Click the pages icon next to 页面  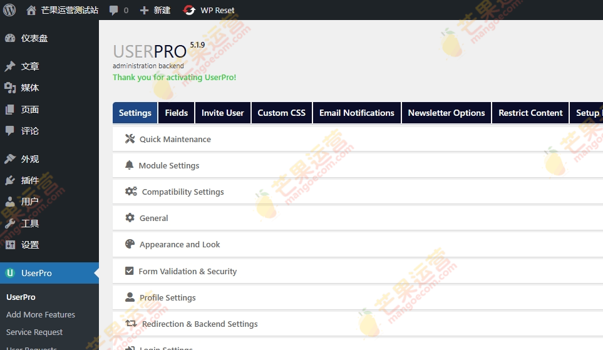[10, 110]
